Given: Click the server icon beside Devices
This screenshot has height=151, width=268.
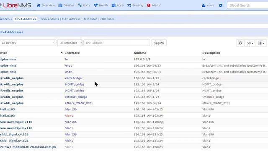Looking at the screenshot, I should tap(60, 5).
